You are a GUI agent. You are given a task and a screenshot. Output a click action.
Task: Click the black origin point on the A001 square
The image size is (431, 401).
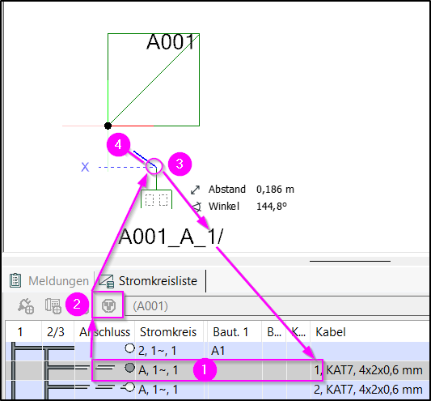coord(108,126)
